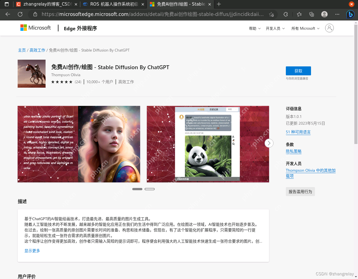This screenshot has width=358, height=279.
Task: Navigate back using the back arrow
Action: tap(8, 14)
